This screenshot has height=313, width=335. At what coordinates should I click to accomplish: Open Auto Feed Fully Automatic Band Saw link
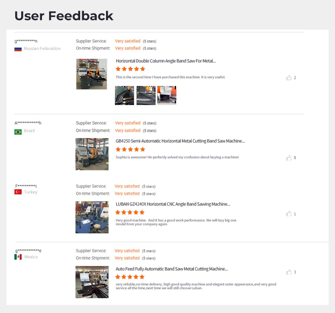click(x=172, y=269)
